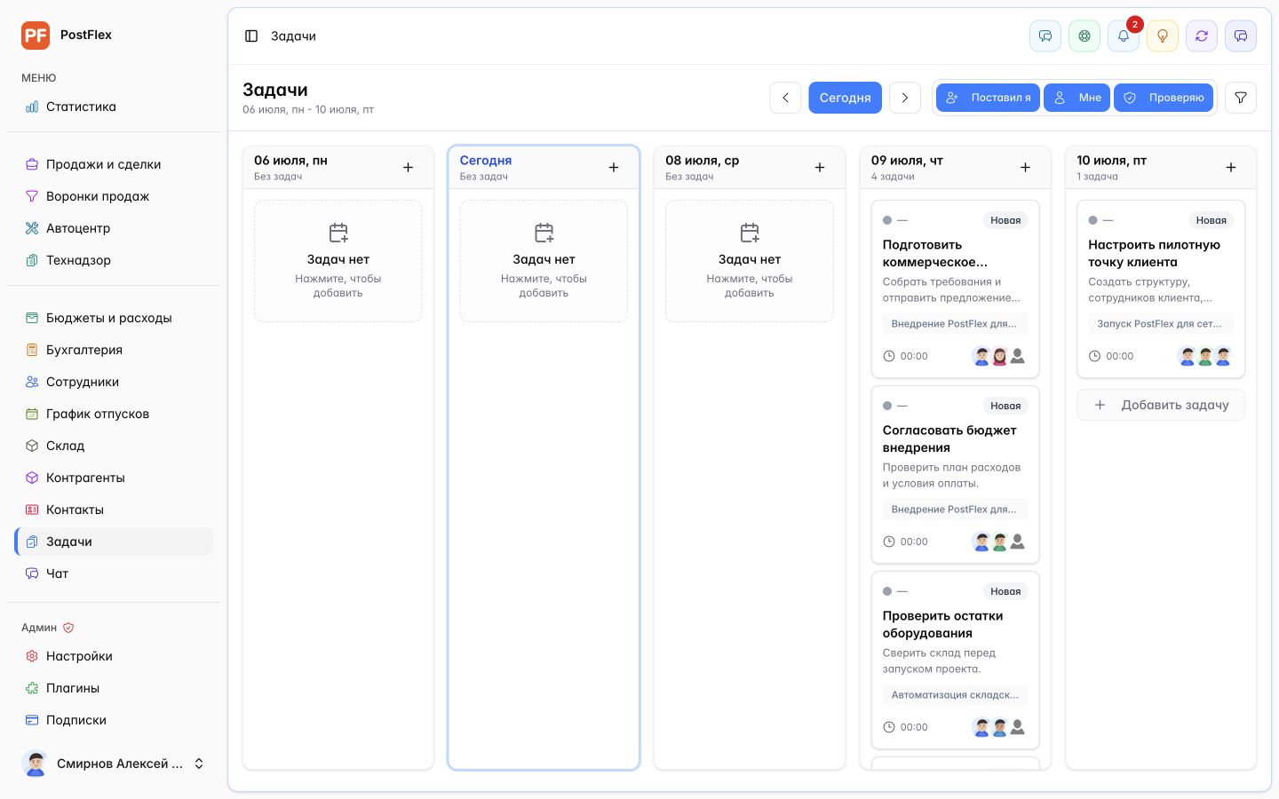Open the teal chat icon in header
The image size is (1279, 799).
(x=1045, y=36)
